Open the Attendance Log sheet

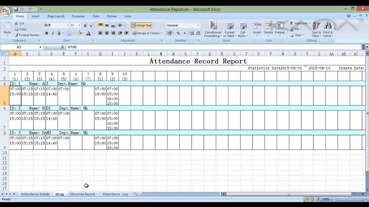tap(115, 194)
